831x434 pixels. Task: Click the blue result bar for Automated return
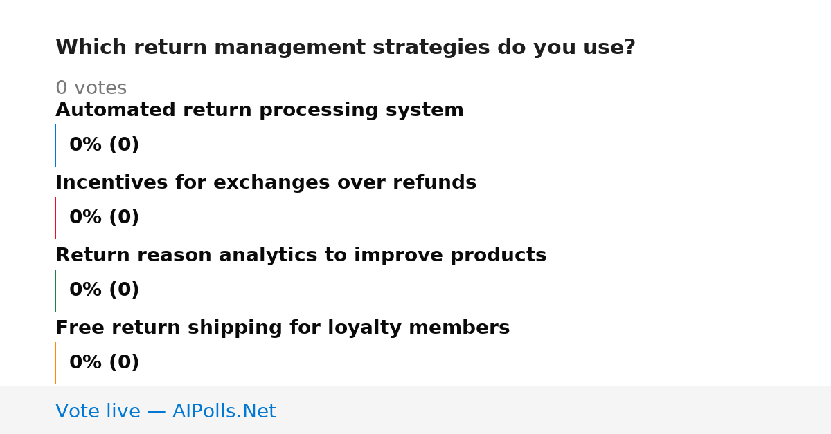[x=55, y=145]
